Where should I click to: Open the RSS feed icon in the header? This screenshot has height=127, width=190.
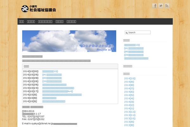pyautogui.click(x=167, y=6)
